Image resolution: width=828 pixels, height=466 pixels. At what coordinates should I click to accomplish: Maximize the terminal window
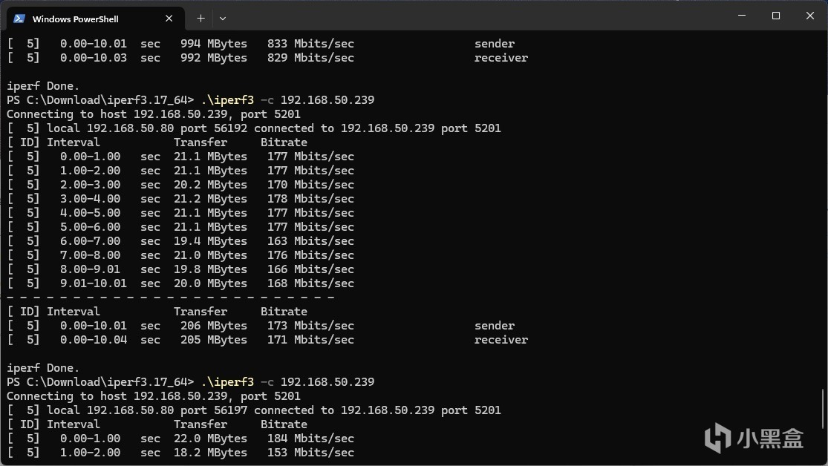pyautogui.click(x=775, y=16)
